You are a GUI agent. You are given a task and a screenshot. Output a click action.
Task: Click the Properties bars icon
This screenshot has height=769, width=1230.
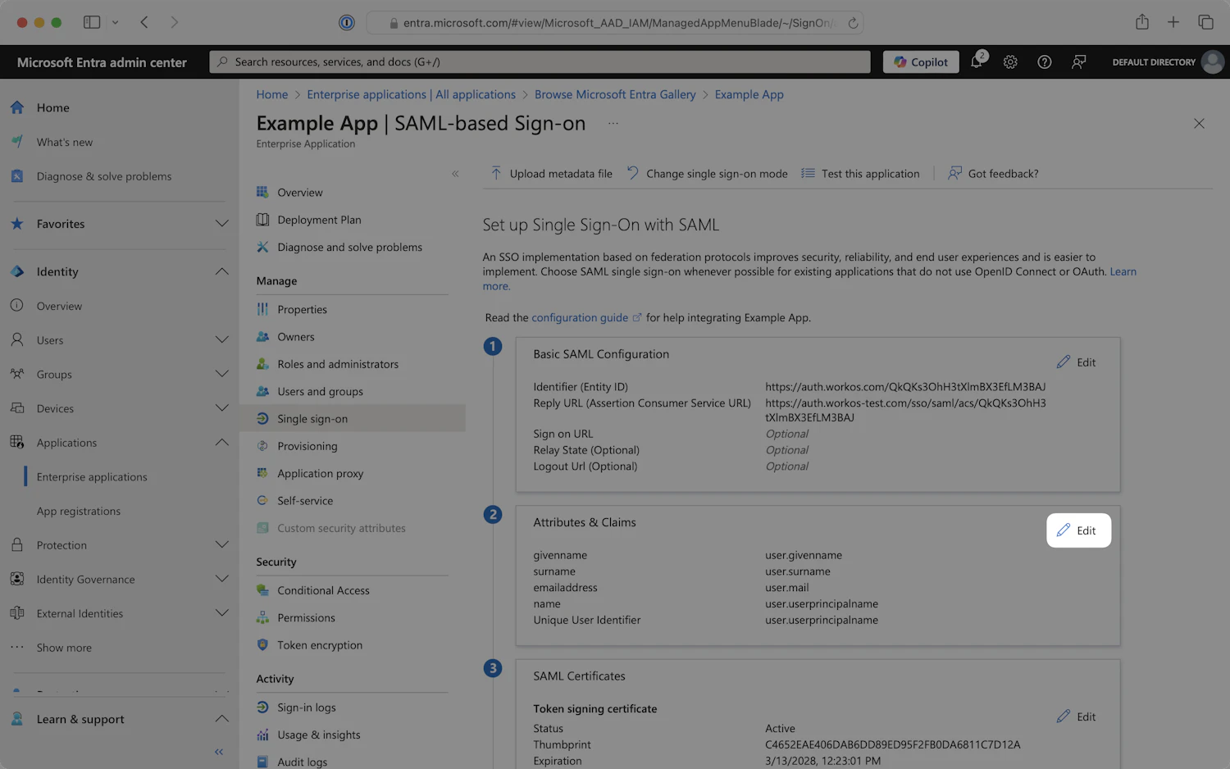262,309
